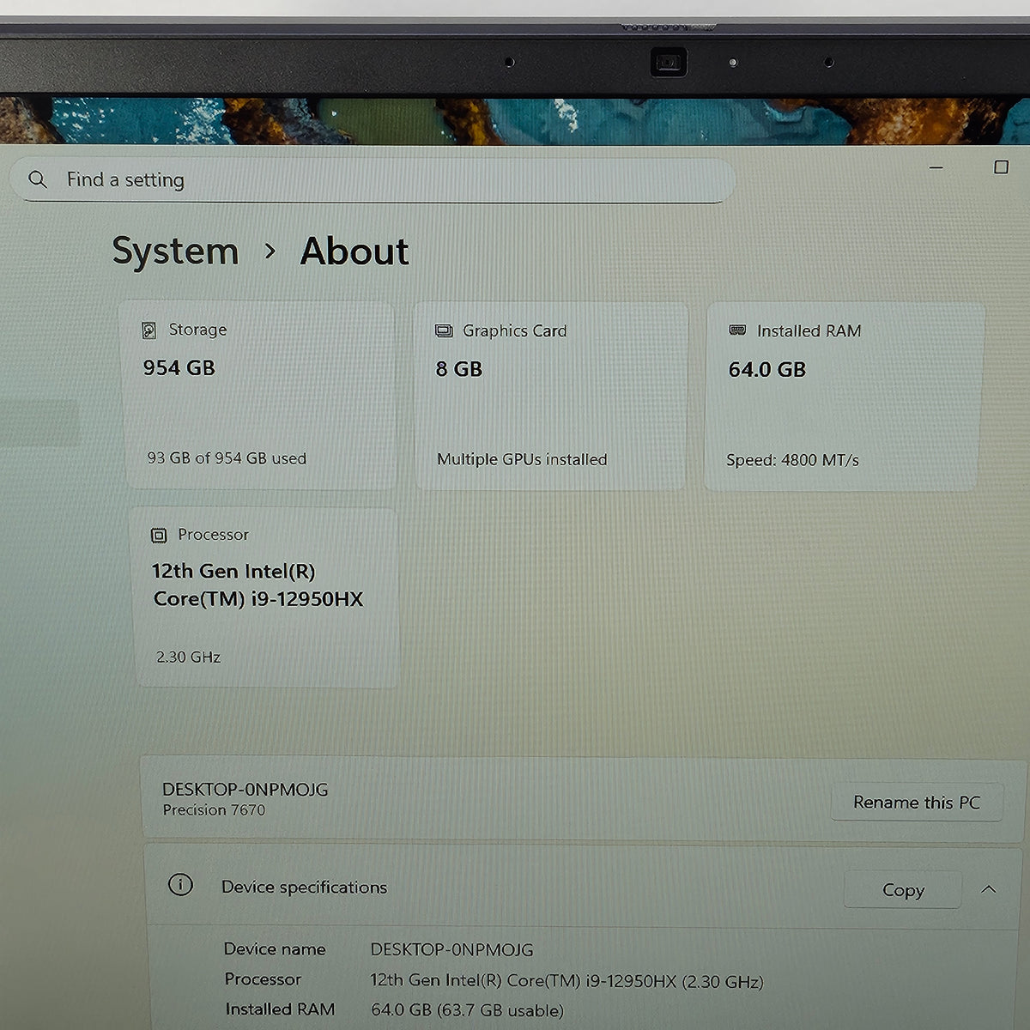Select the Device specifications heading
This screenshot has height=1030, width=1030.
304,888
